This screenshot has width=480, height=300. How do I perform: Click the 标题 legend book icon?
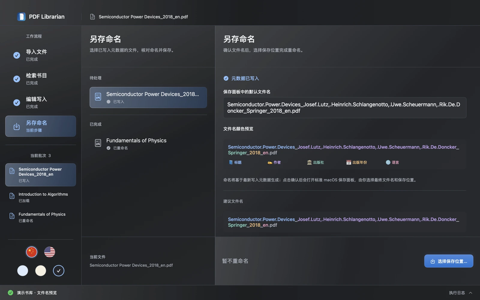coord(231,162)
